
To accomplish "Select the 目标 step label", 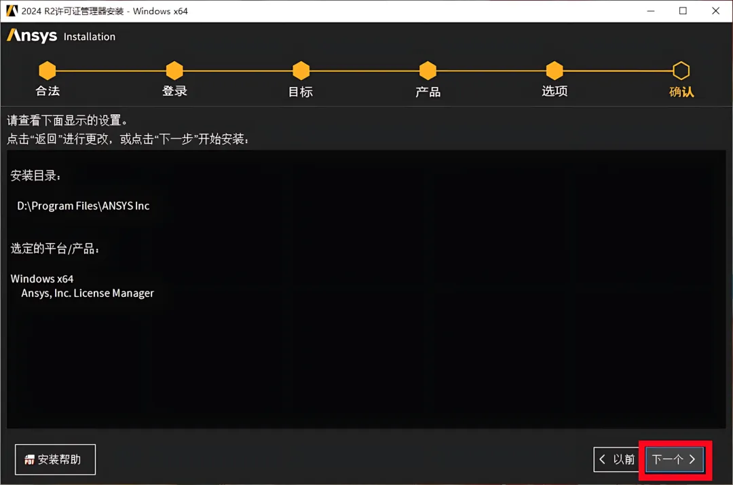I will tap(301, 92).
